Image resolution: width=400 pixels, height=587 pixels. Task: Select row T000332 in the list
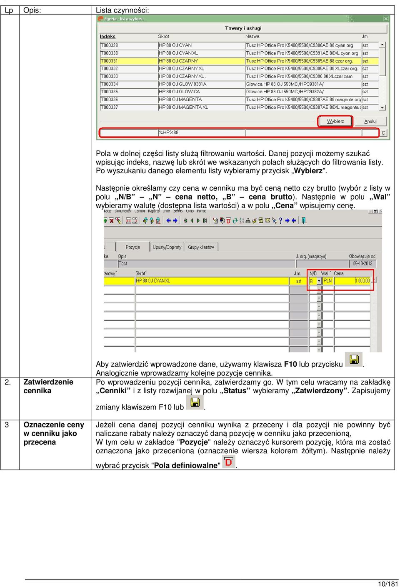point(239,68)
